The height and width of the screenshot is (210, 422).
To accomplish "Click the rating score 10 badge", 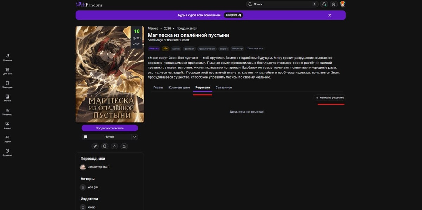I will [x=136, y=31].
